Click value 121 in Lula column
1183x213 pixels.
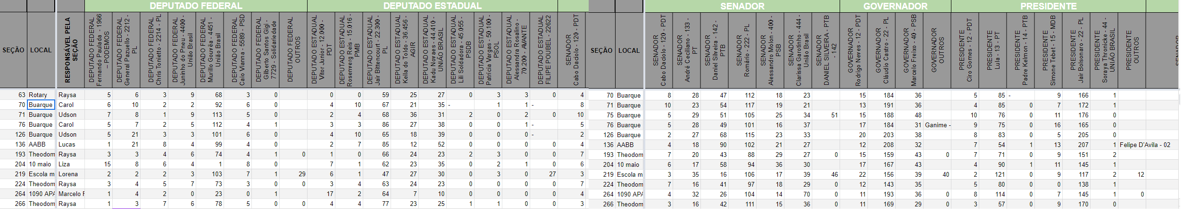[993, 174]
